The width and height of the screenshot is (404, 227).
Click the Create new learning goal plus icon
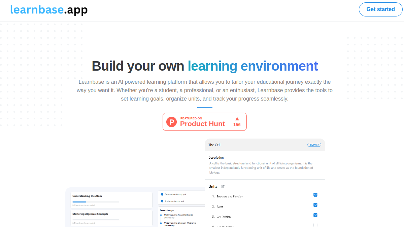(162, 201)
